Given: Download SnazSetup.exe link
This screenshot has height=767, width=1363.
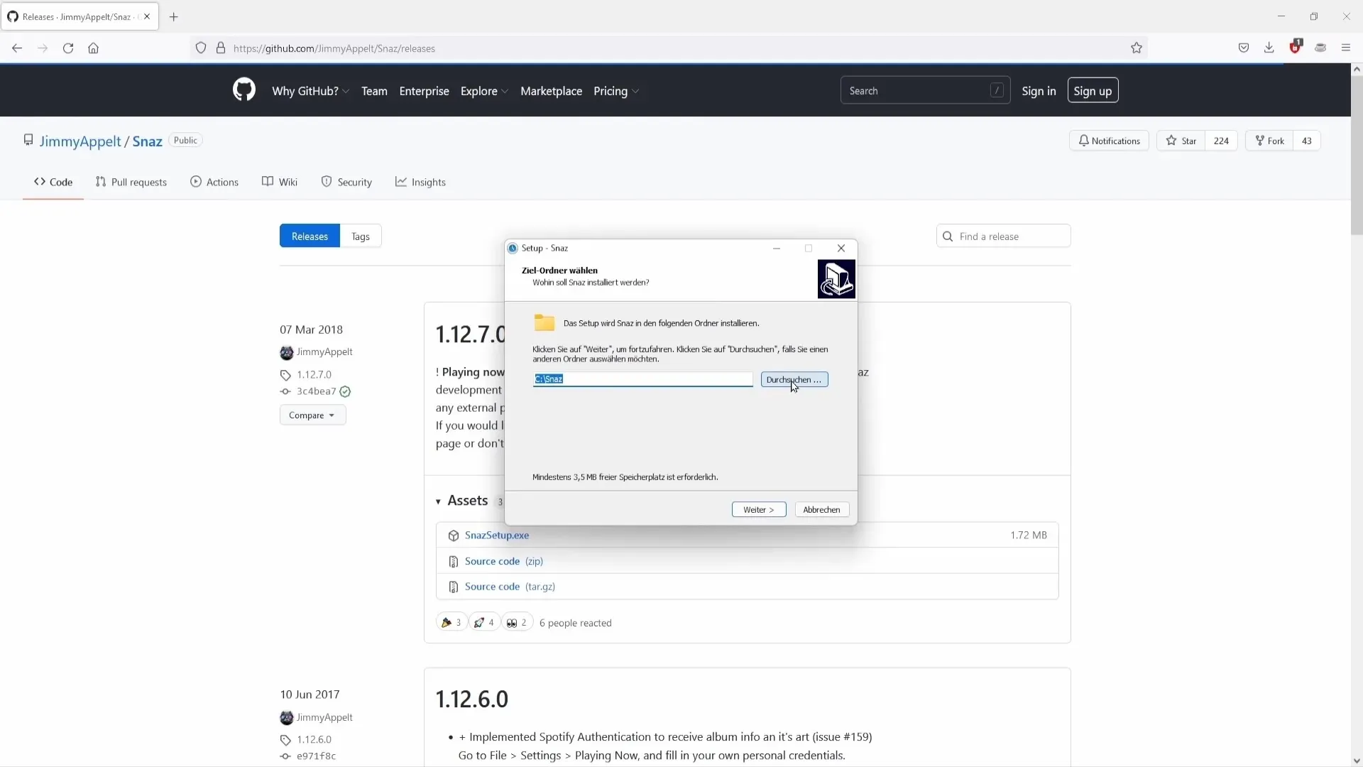Looking at the screenshot, I should (497, 535).
